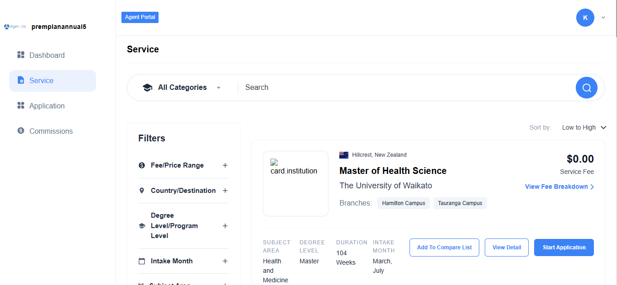Click the Dashboard grid icon in sidebar
This screenshot has width=617, height=285.
(x=21, y=55)
